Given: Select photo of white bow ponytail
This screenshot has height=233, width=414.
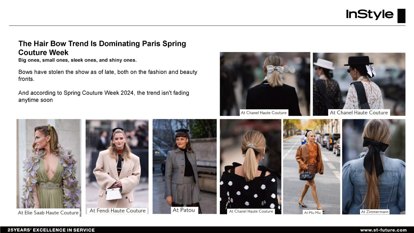Looking at the screenshot, I should [x=265, y=84].
